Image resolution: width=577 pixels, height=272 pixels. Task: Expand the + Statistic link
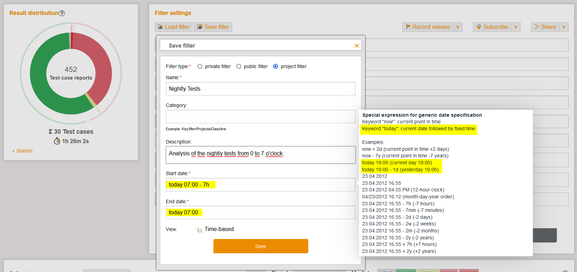click(23, 151)
